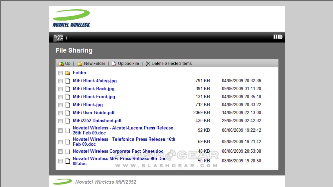Check the MiFi2352 Datasheet.pdf checkbox

coord(60,121)
